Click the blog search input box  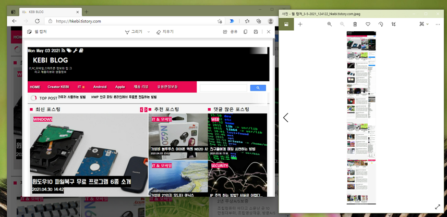point(223,88)
